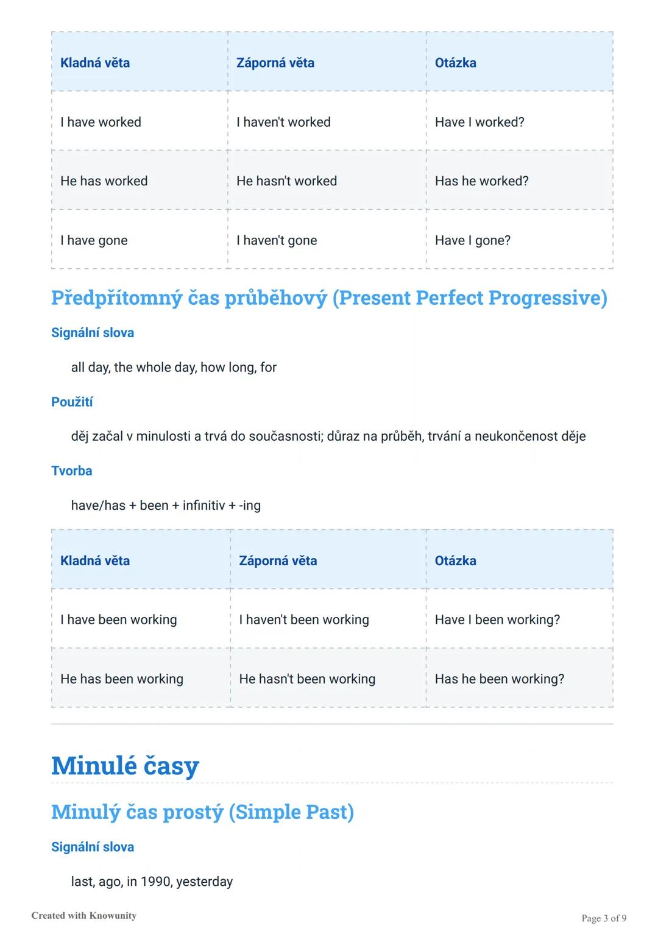Click the "Záporná věta" header in the second table
Screen dimensions: 658x931
[x=278, y=561]
